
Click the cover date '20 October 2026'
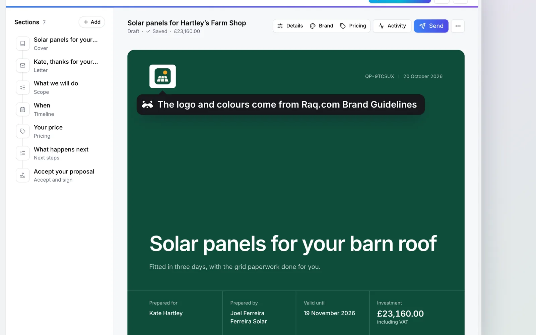(423, 76)
